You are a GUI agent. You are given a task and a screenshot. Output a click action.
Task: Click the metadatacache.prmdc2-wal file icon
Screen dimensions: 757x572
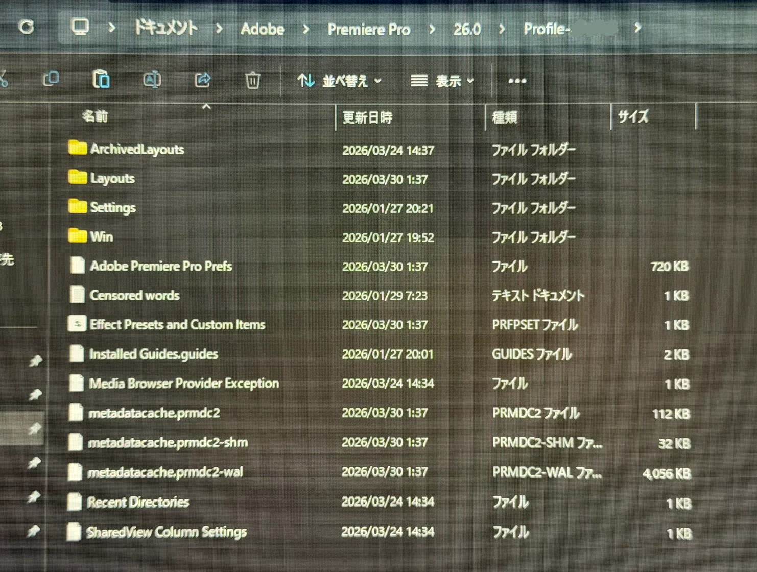(75, 471)
